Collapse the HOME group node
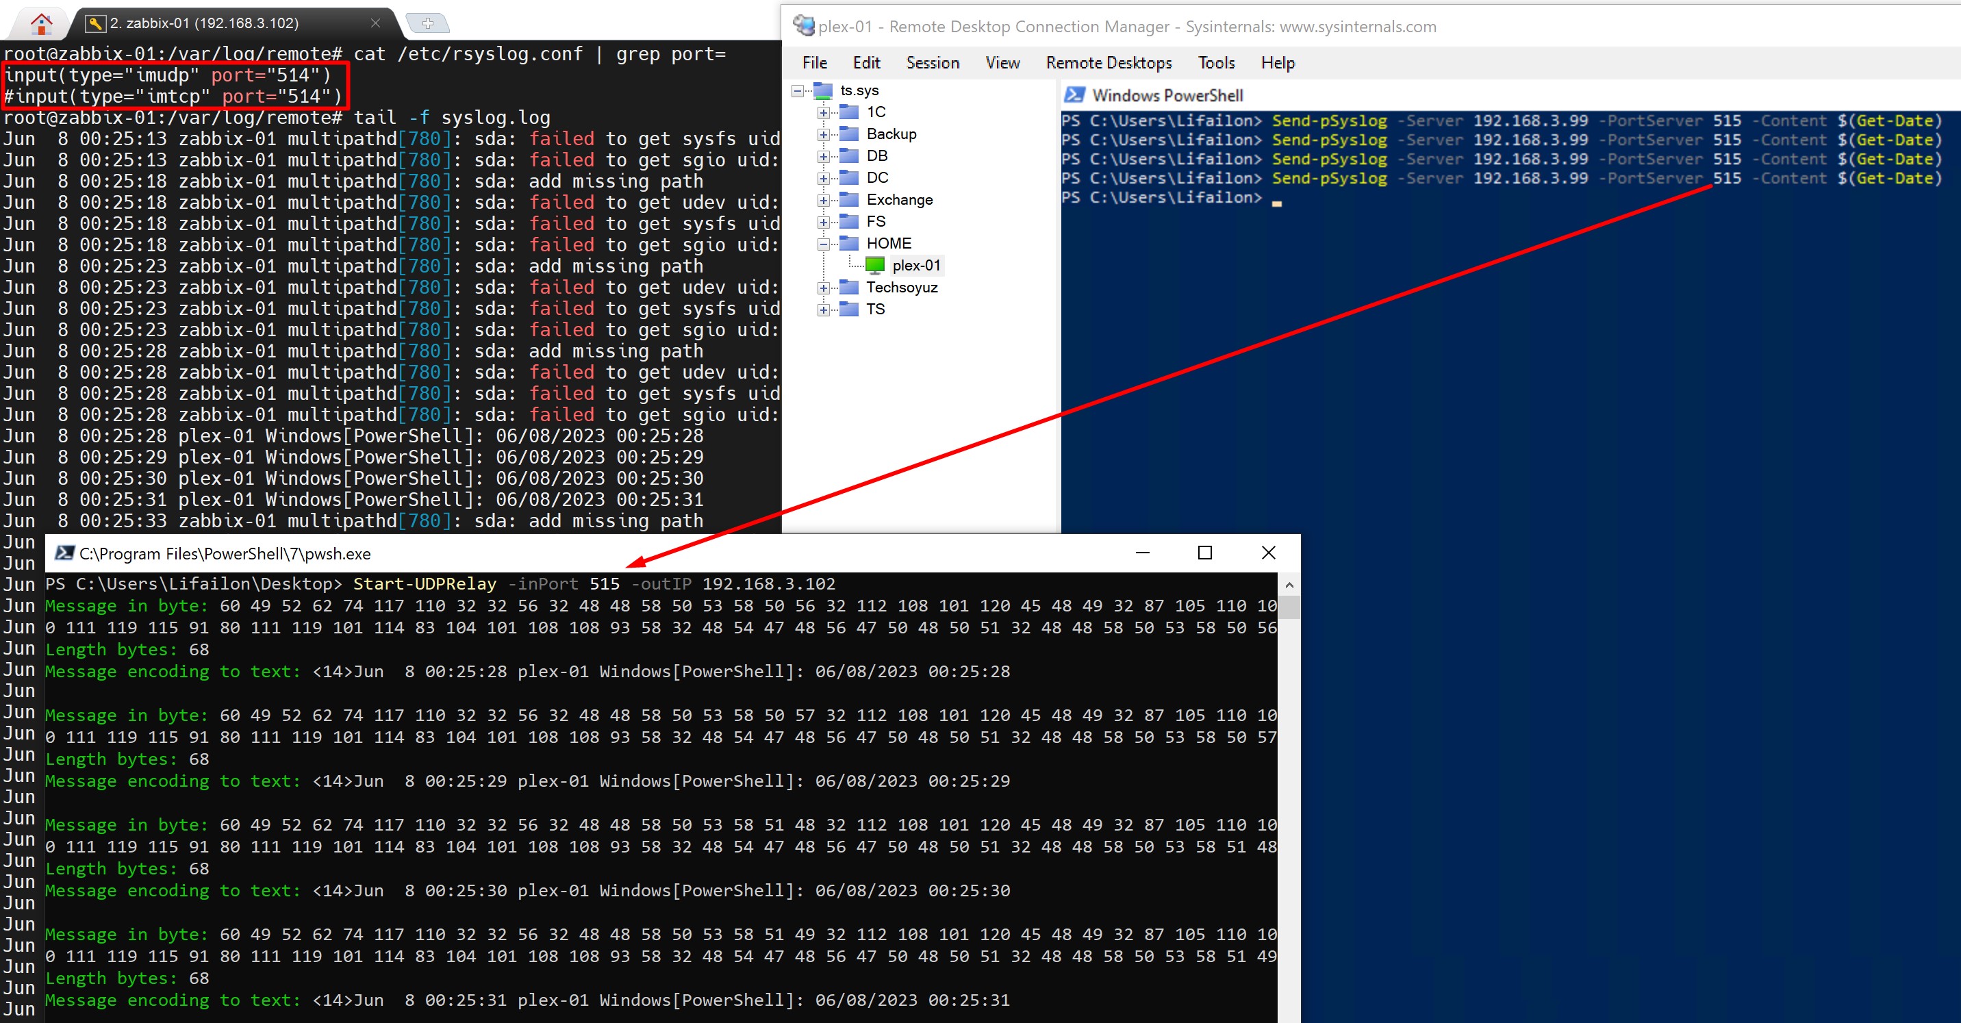Viewport: 1961px width, 1023px height. (823, 244)
